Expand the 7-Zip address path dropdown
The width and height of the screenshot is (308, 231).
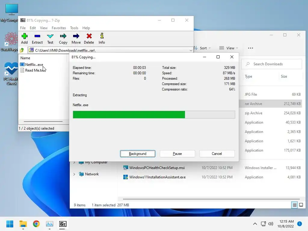(191, 51)
